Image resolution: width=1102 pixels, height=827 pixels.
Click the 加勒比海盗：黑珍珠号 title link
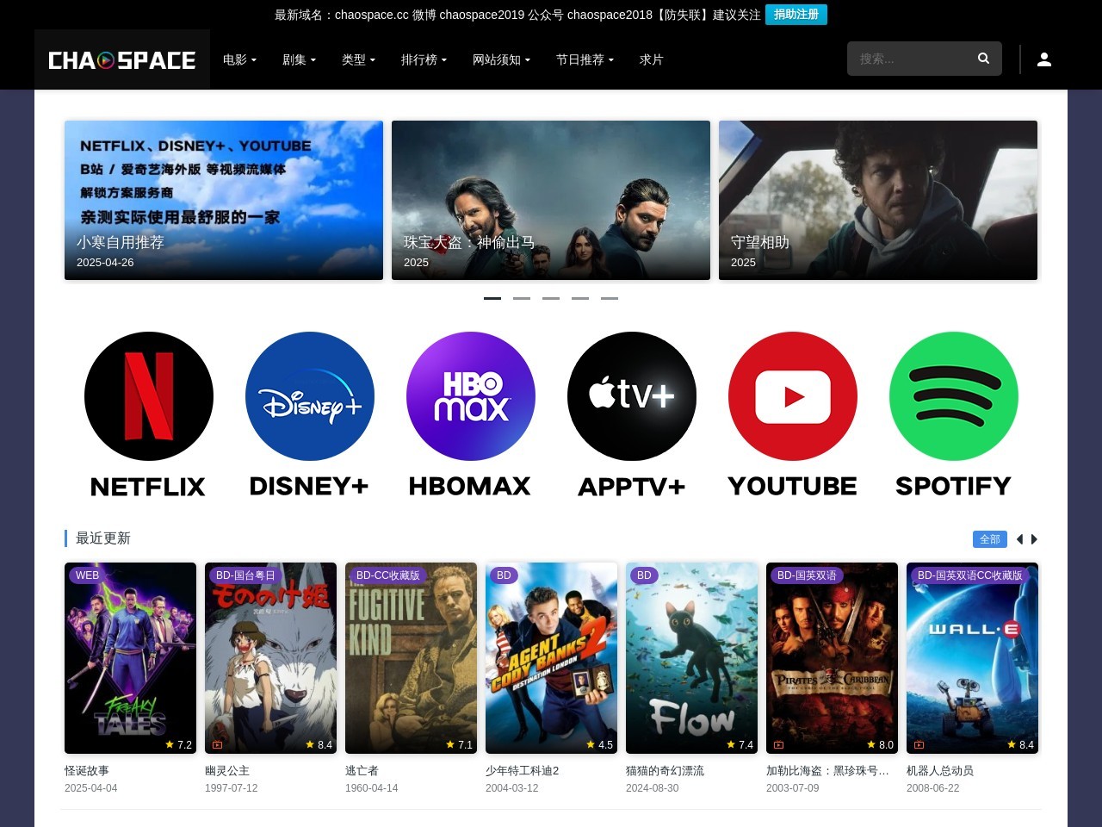tap(827, 771)
